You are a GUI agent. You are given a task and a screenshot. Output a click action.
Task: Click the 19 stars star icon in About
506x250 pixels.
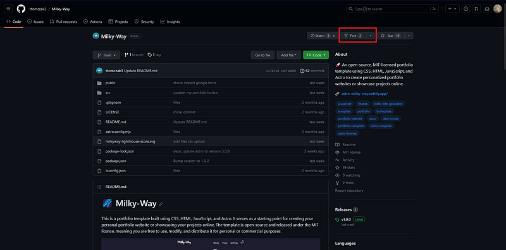337,168
